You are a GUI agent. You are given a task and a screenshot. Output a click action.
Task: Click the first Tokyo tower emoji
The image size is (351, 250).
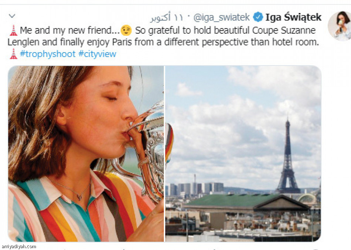click(13, 30)
